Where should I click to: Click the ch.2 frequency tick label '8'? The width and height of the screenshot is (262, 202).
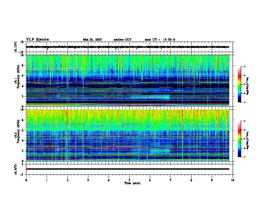pos(23,120)
